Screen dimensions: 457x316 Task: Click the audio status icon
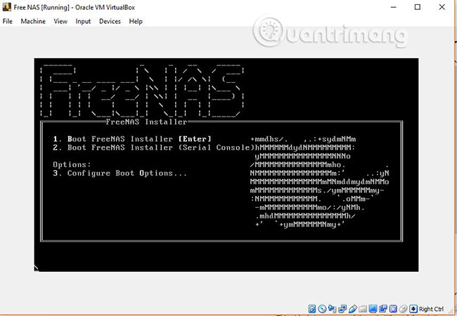(x=333, y=309)
